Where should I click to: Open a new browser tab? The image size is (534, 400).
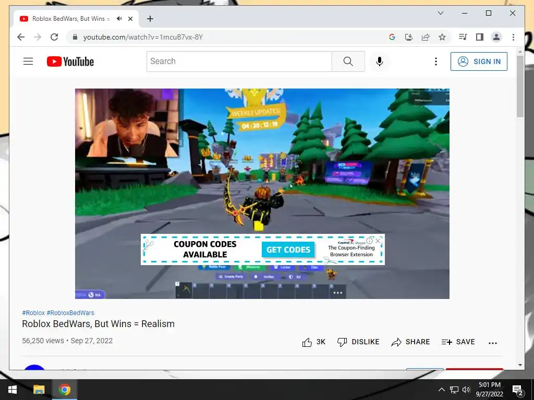pos(150,19)
